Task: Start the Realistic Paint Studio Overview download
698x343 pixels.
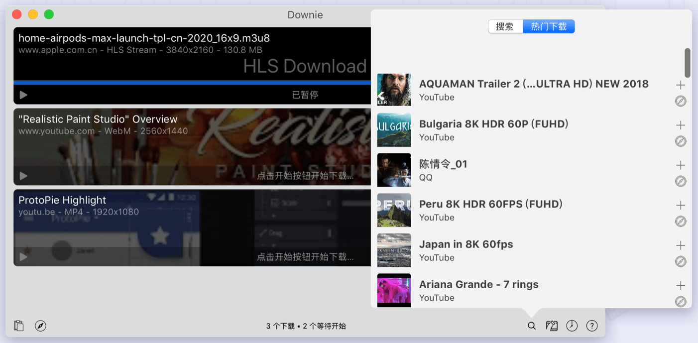Action: pos(23,176)
